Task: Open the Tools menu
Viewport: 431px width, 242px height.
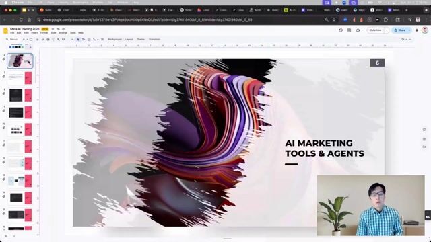Action: coord(73,33)
